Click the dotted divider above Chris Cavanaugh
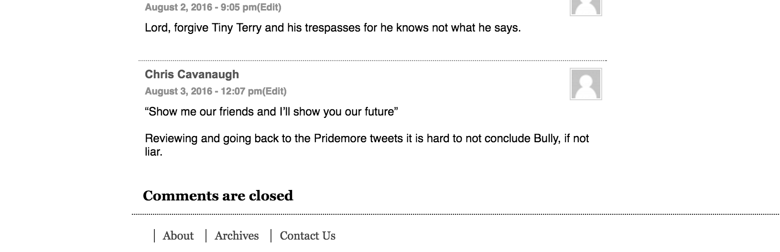Image resolution: width=780 pixels, height=252 pixels. coord(373,61)
